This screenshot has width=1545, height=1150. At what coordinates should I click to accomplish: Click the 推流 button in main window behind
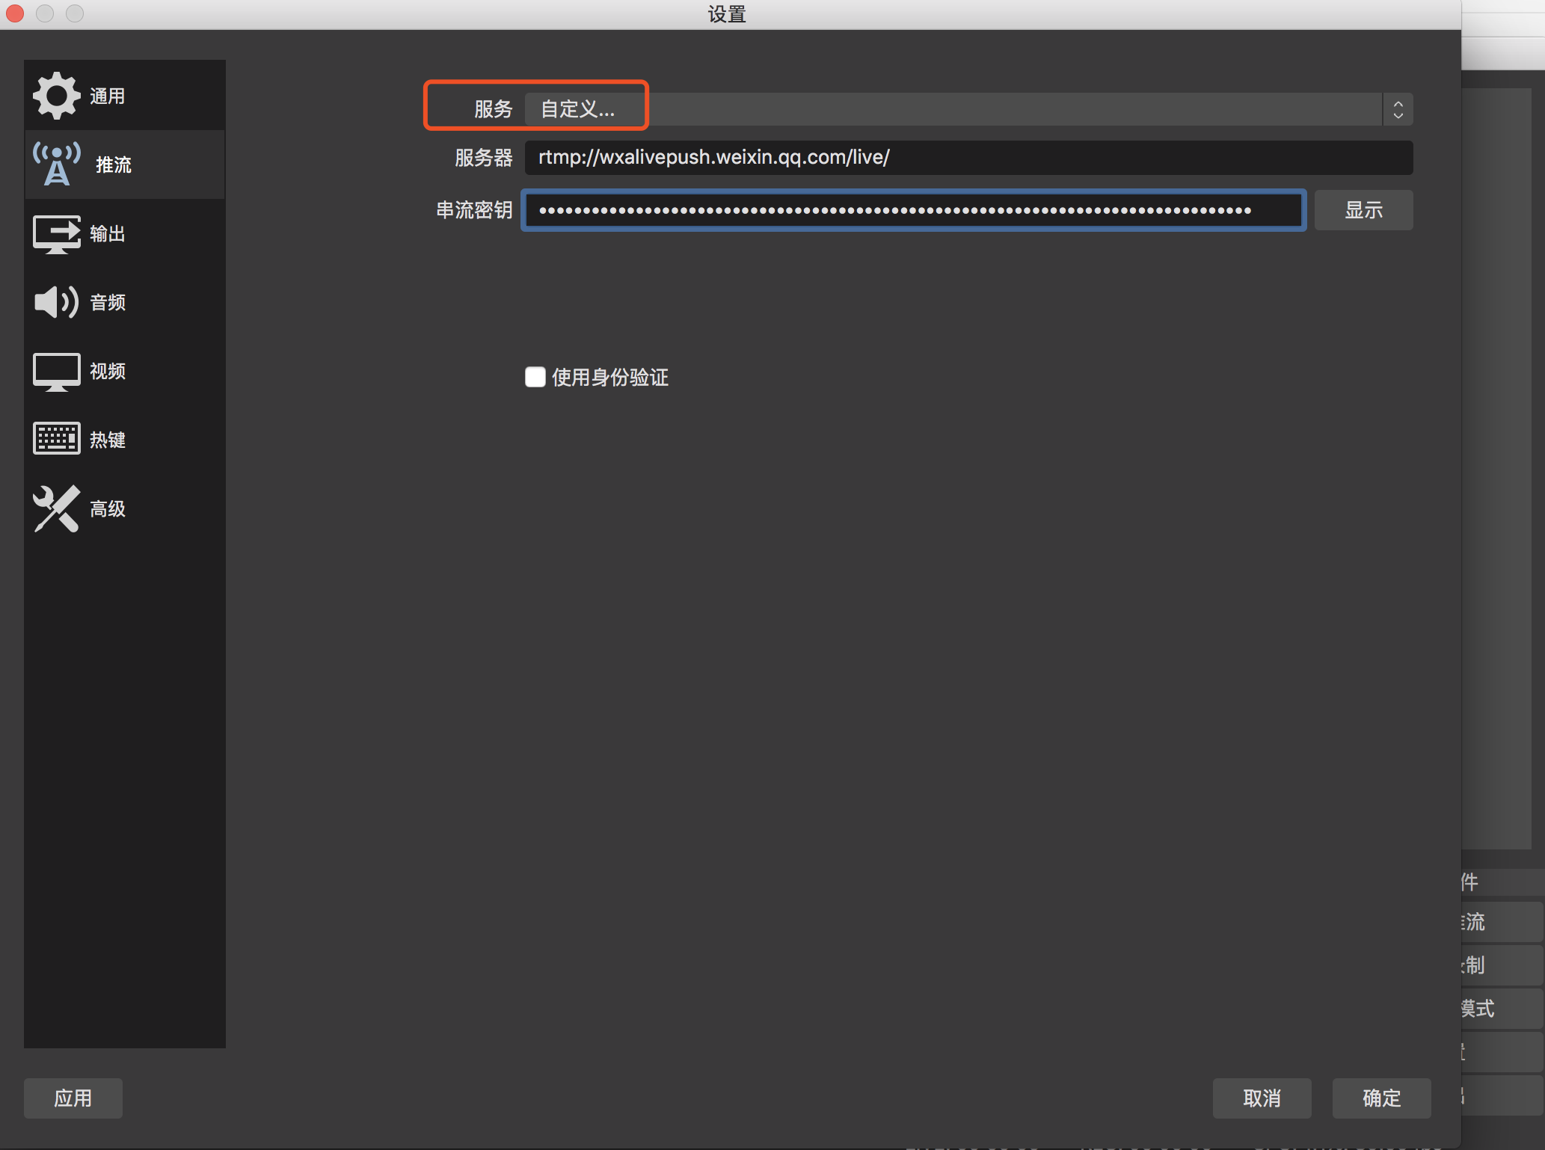coord(1502,922)
